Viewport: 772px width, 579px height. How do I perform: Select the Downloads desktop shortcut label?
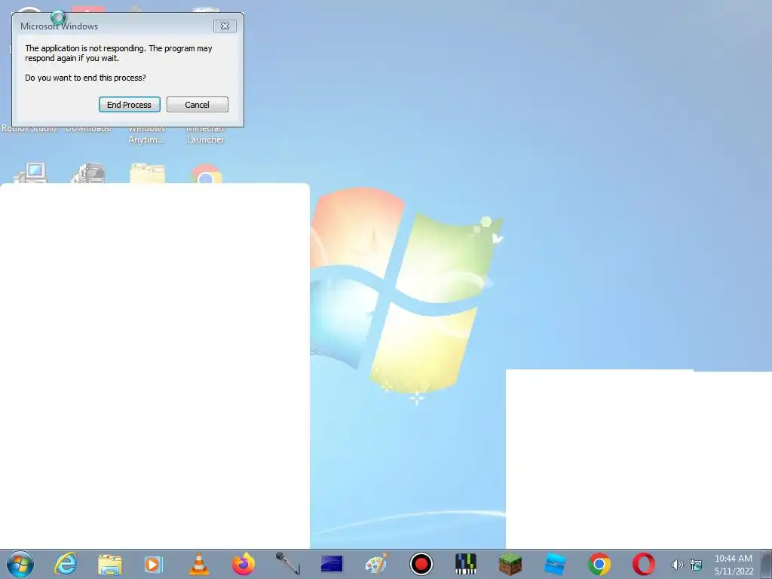(87, 130)
